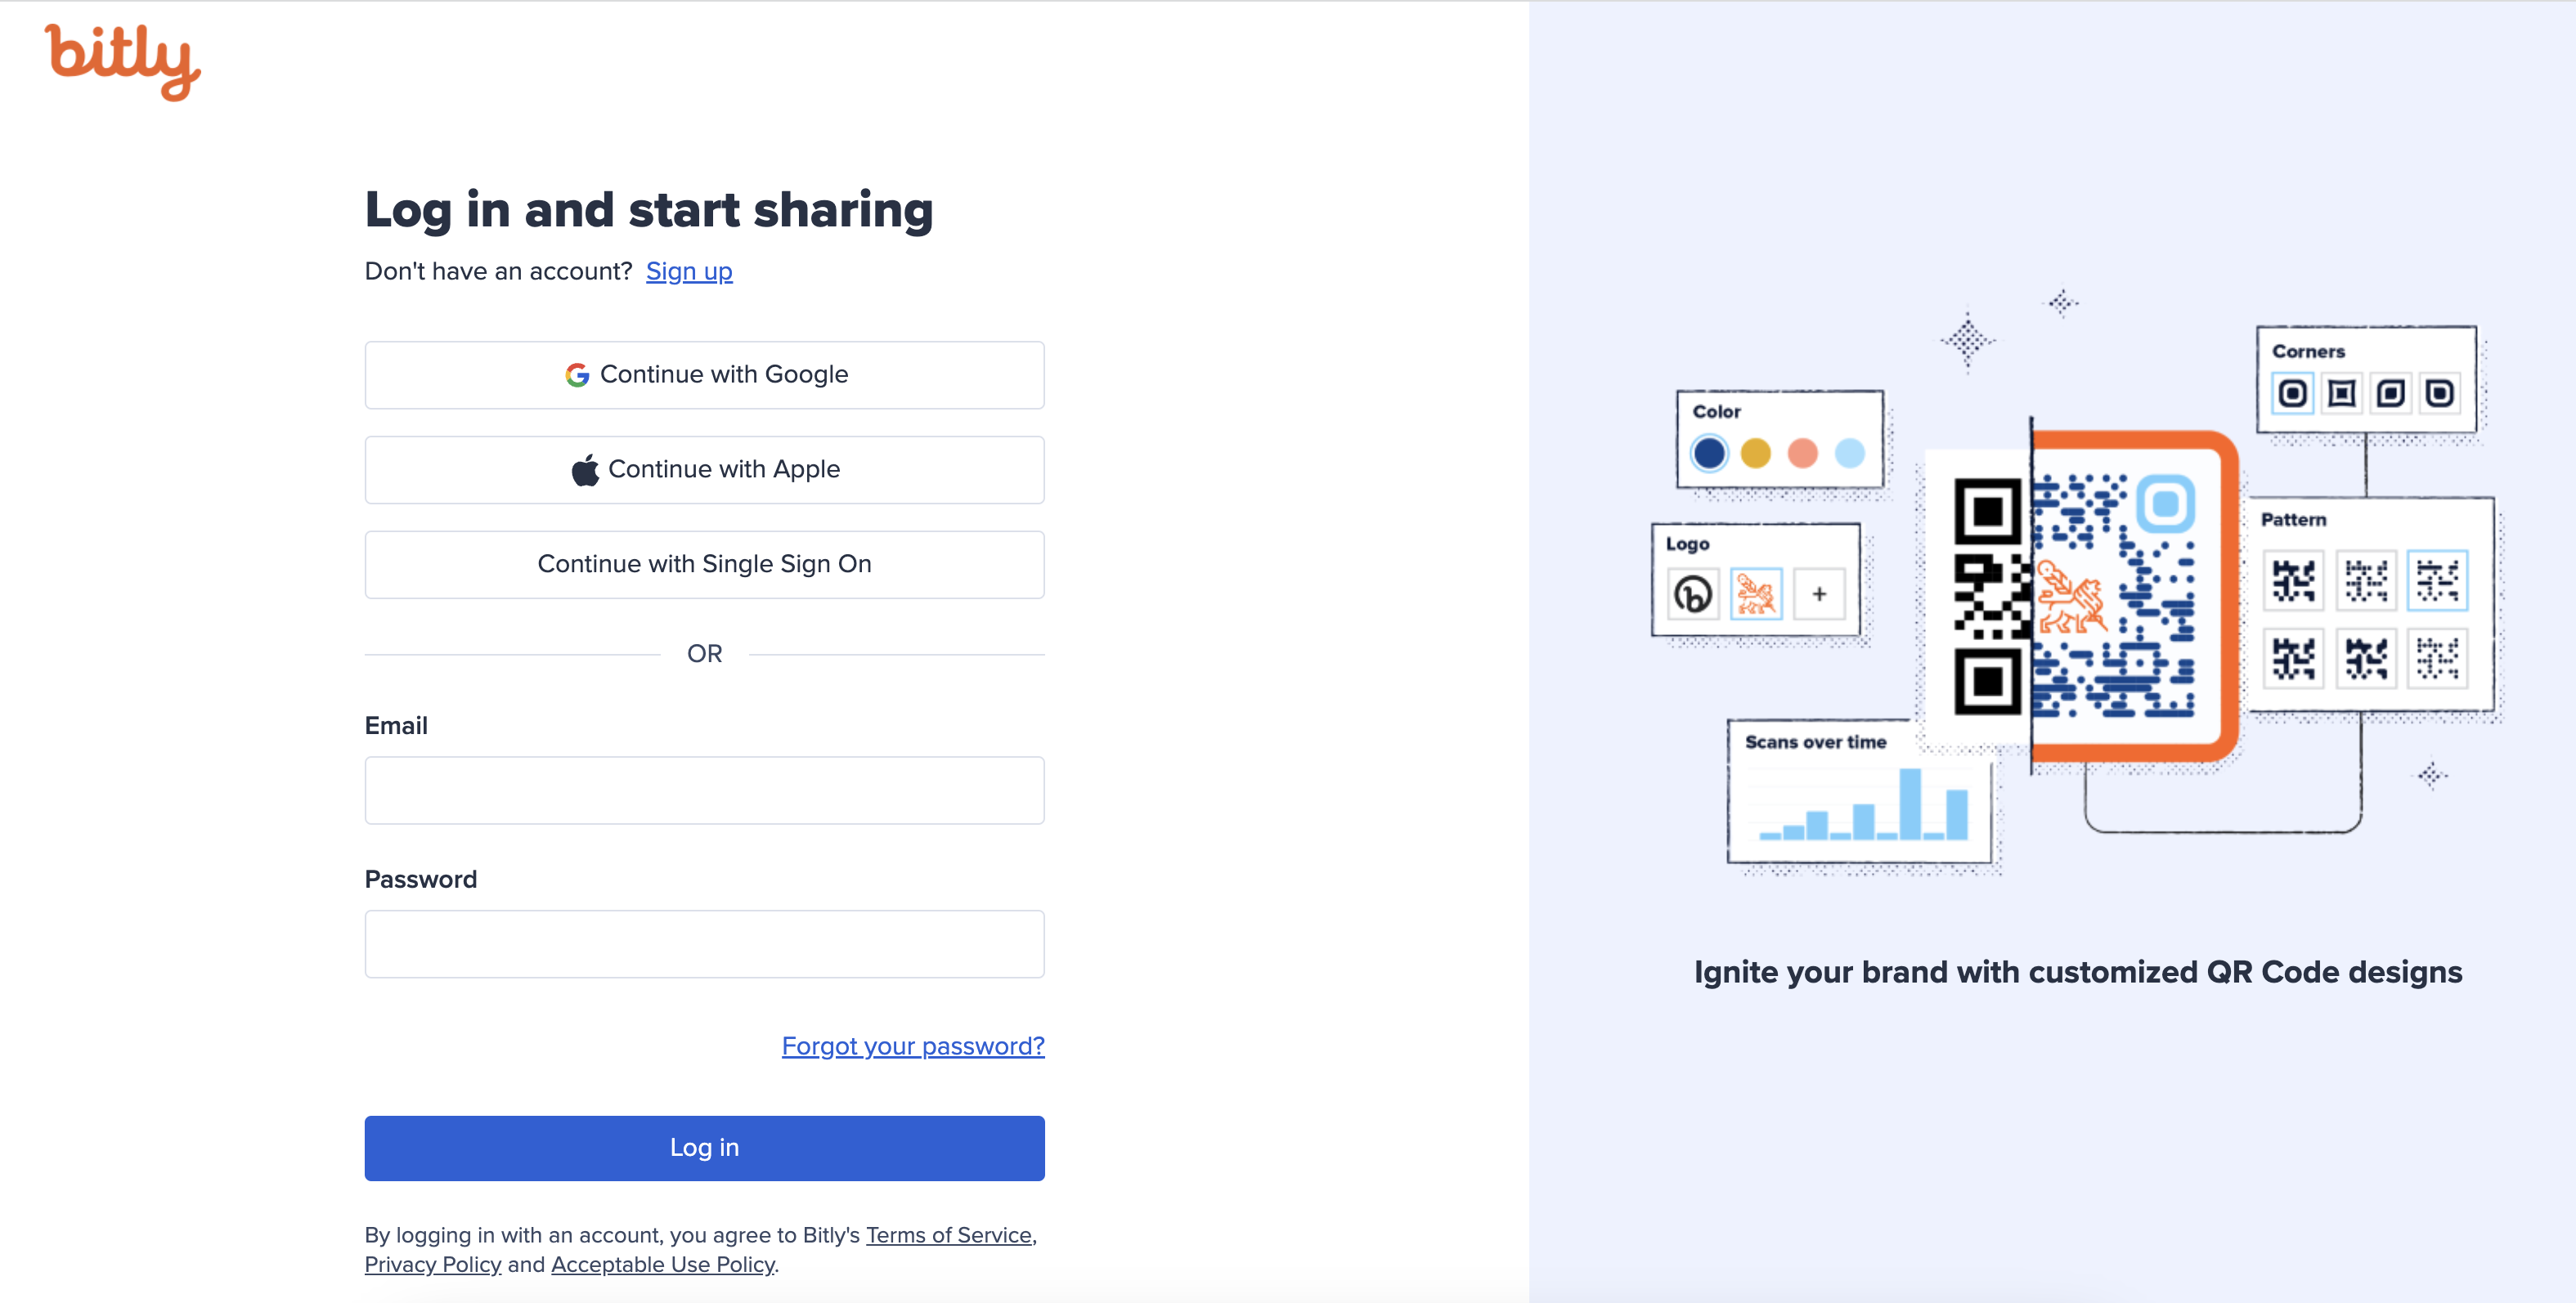Image resolution: width=2576 pixels, height=1303 pixels.
Task: Click the Bitly logo
Action: [122, 62]
